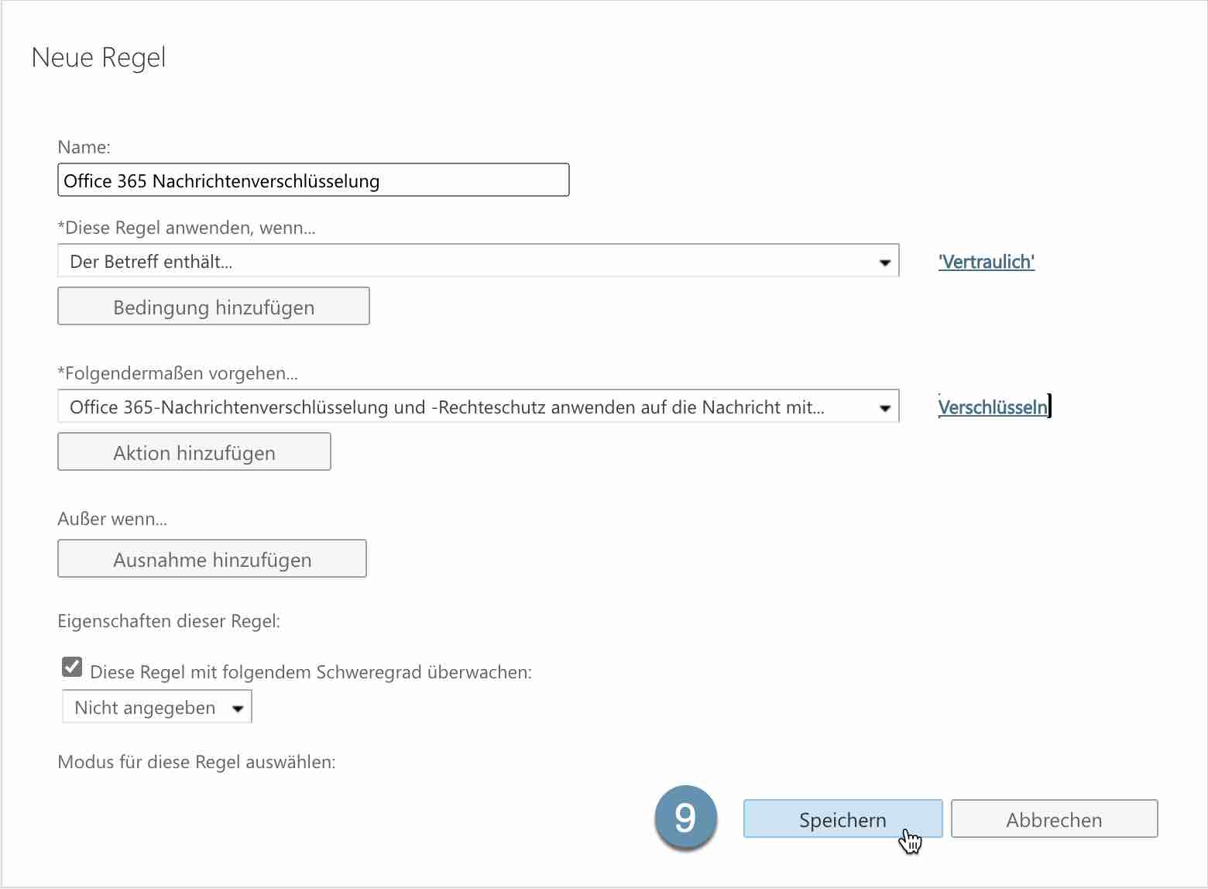Image resolution: width=1208 pixels, height=889 pixels.
Task: Click the 'Außer wenn...' label
Action: [x=112, y=519]
